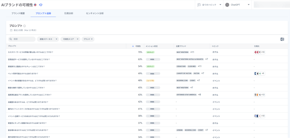The image size is (290, 139).
Task: Click the topics chat bubble icon
Action: (x=199, y=5)
